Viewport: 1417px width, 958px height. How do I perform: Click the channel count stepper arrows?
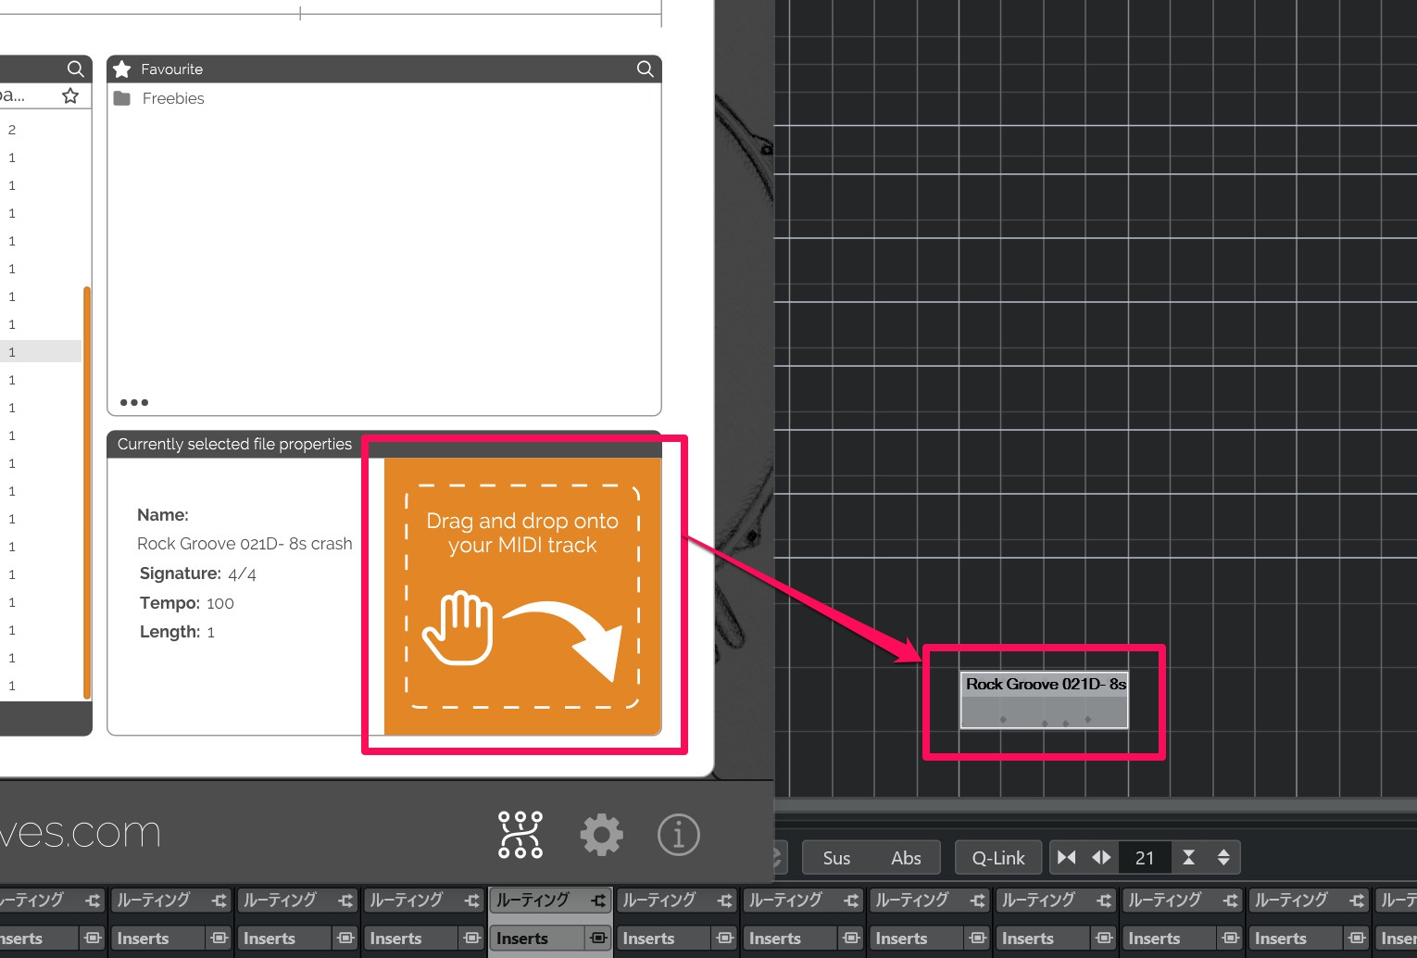(1223, 858)
